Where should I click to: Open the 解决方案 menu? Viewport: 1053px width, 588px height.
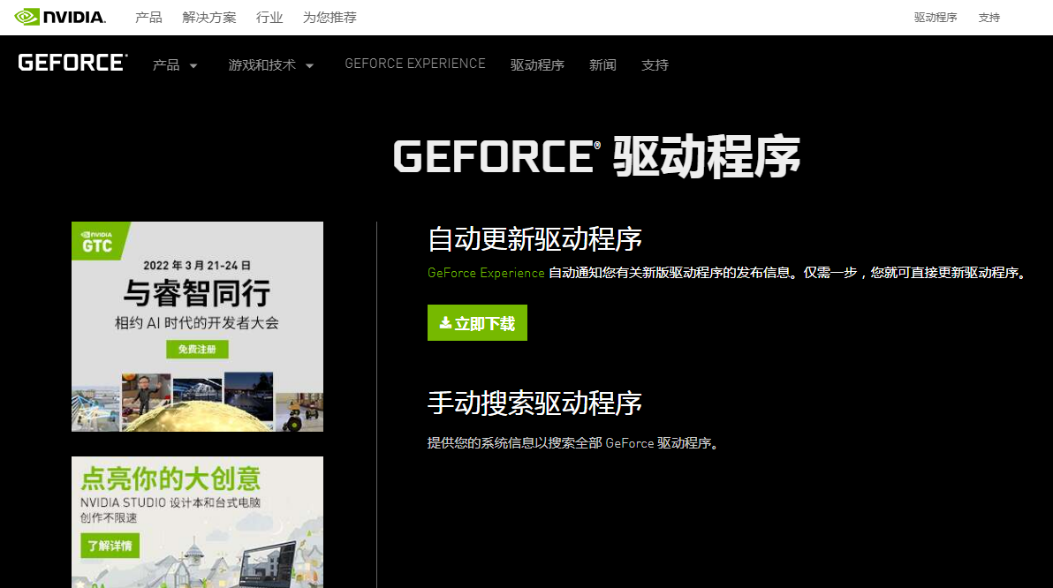[x=208, y=18]
